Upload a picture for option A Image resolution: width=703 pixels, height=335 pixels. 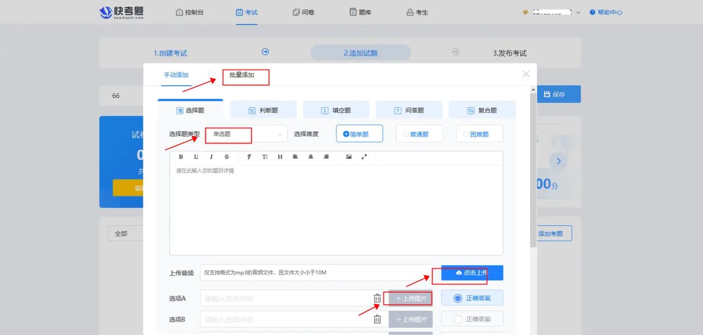pyautogui.click(x=410, y=297)
